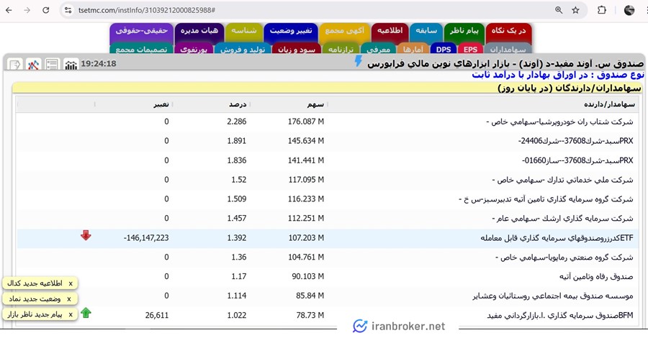
Task: Select shareholder شرکت شتاب ران خودروپرشیا row
Action: click(328, 122)
